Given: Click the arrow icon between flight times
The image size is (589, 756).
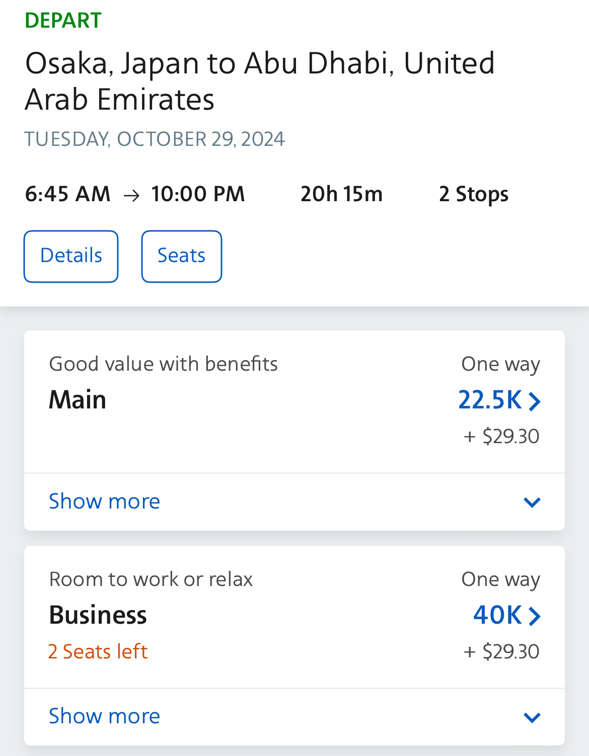Looking at the screenshot, I should coord(131,195).
